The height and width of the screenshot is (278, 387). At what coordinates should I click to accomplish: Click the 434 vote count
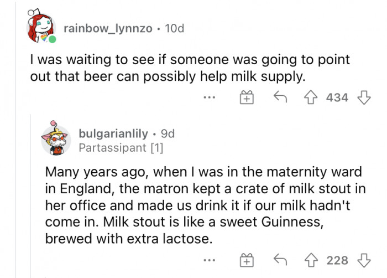tap(337, 98)
